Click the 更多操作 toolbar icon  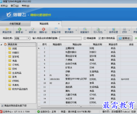pos(69,29)
